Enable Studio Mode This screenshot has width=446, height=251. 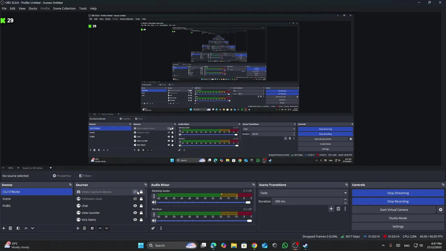tap(398, 218)
